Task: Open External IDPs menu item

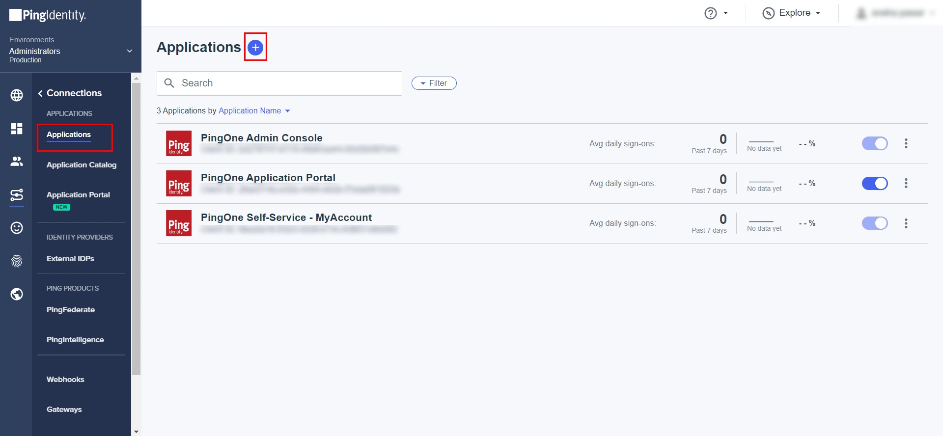Action: click(x=70, y=259)
